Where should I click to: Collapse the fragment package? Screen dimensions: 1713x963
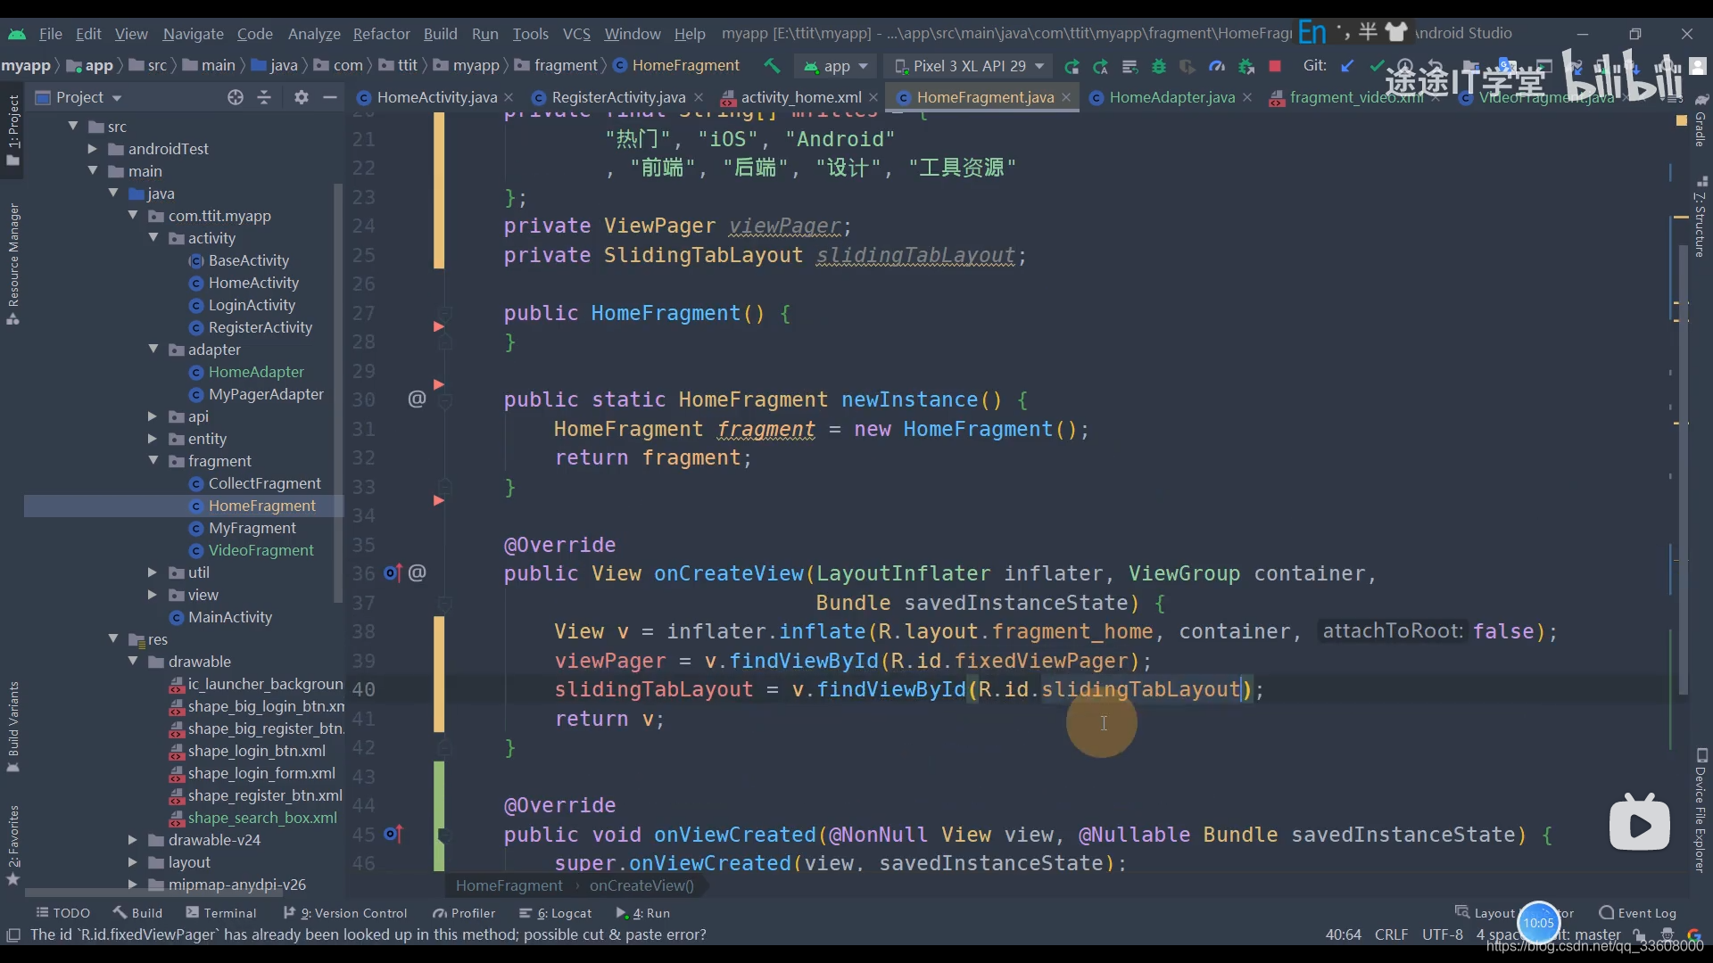pos(153,461)
